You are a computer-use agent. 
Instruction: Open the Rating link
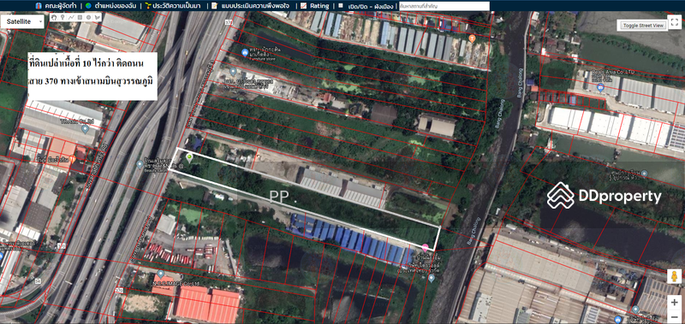(x=315, y=6)
